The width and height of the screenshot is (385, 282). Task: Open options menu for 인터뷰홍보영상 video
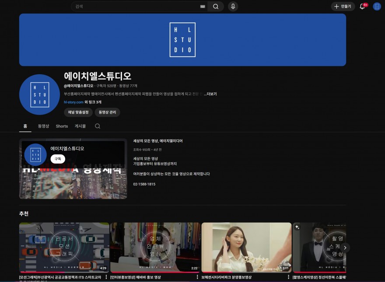point(197,277)
